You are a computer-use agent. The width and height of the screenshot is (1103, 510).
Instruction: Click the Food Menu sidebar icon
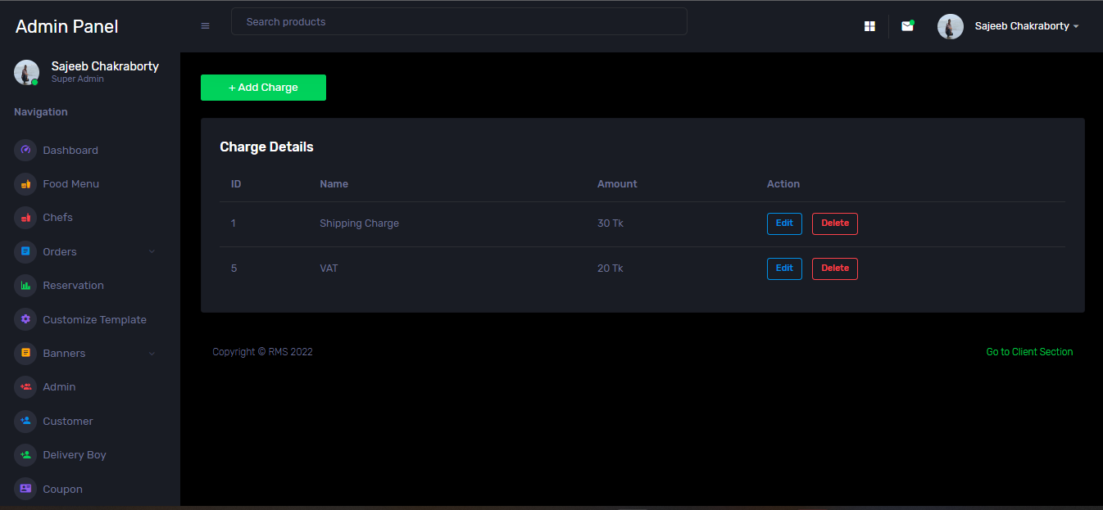click(25, 184)
